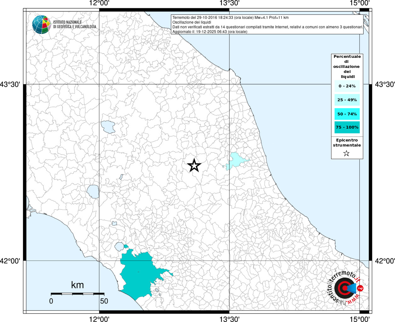Screen dimensions: 395x322
Task: Click the star symbol in the legend
Action: click(x=347, y=153)
